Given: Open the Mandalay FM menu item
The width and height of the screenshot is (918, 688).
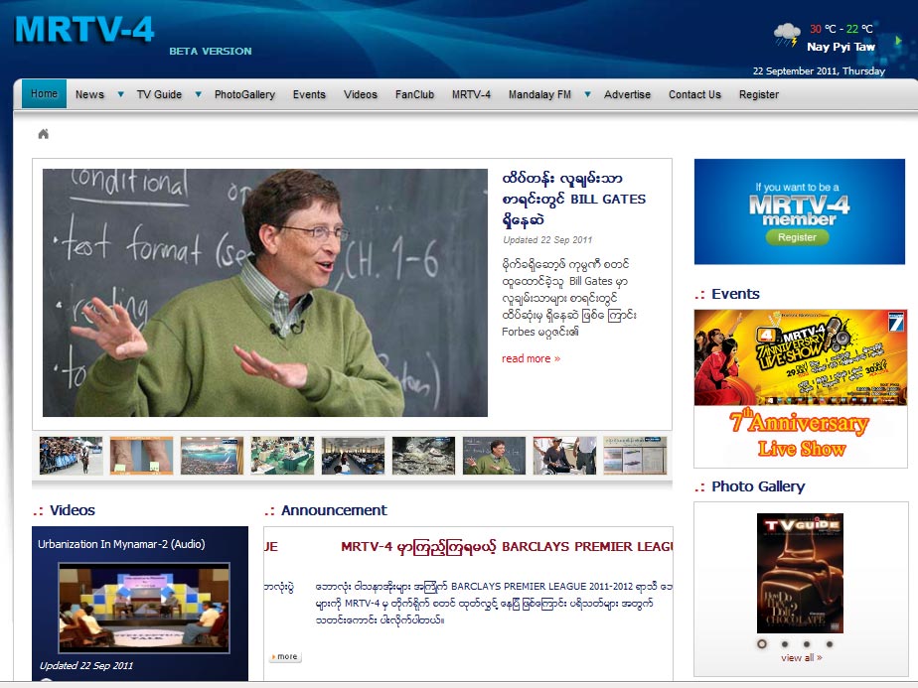Looking at the screenshot, I should [539, 94].
